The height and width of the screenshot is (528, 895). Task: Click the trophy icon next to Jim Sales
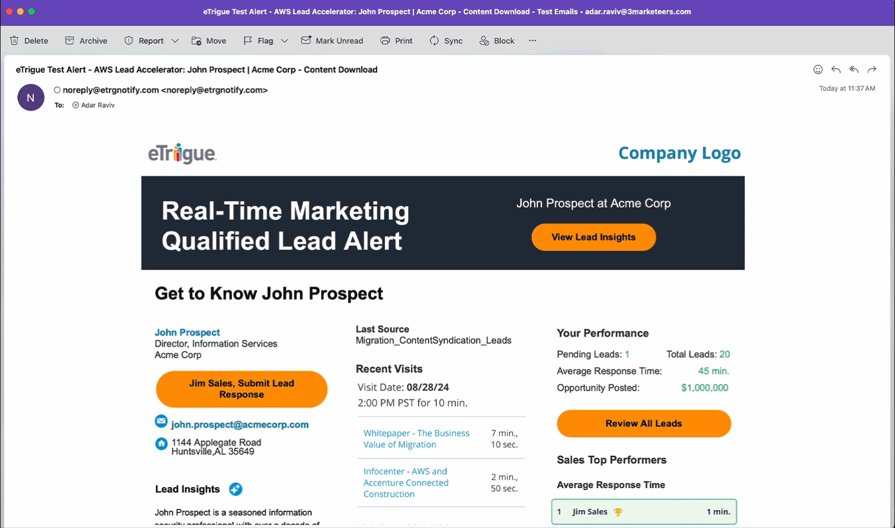point(618,512)
